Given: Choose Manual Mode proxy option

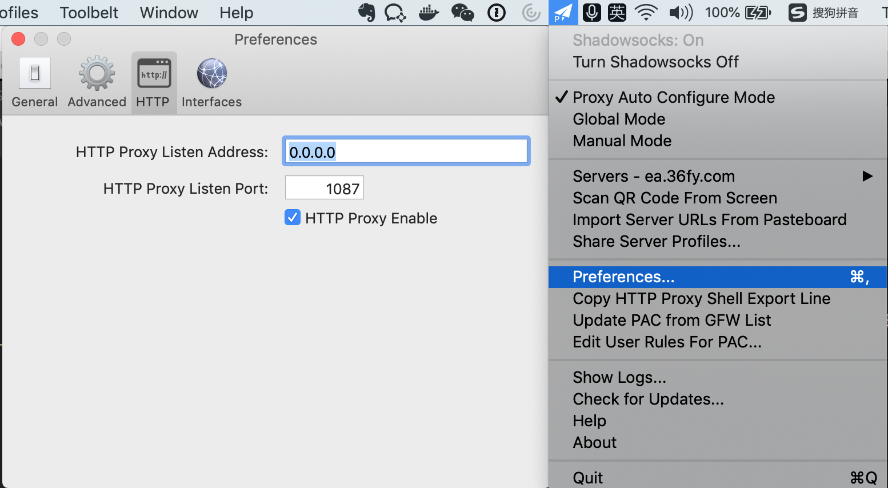Looking at the screenshot, I should [x=622, y=141].
